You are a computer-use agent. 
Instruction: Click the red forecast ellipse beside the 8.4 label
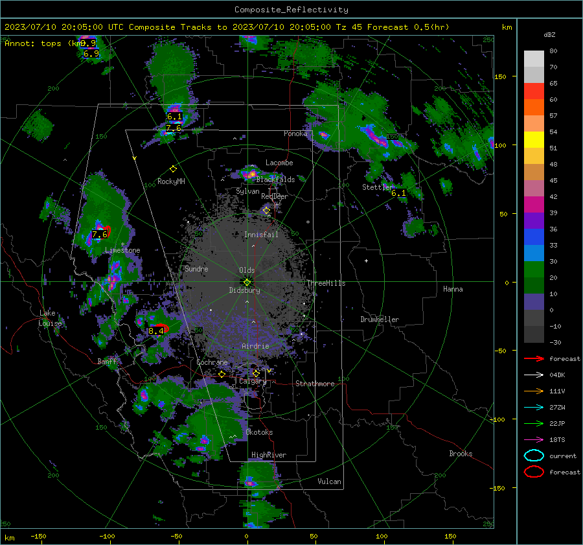point(162,328)
